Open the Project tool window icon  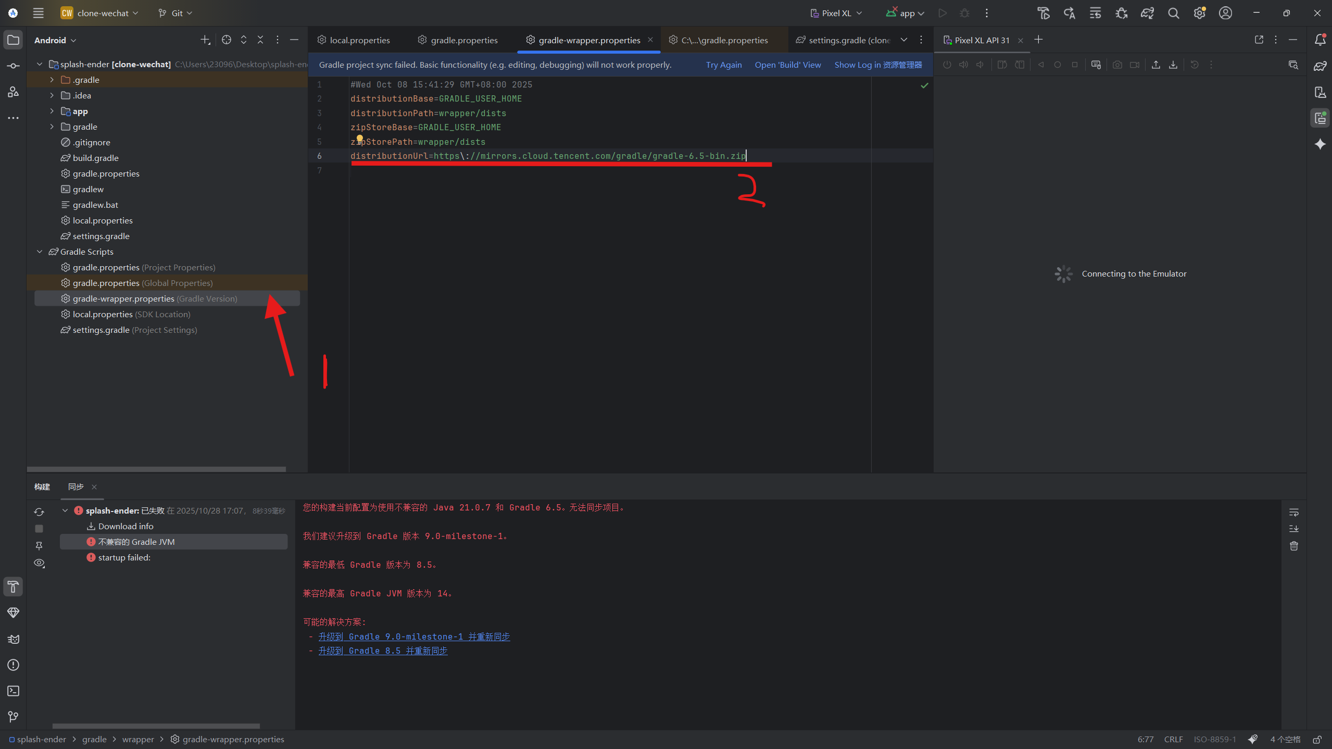tap(13, 40)
